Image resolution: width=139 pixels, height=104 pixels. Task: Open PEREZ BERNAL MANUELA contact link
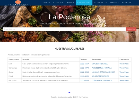click(x=102, y=68)
